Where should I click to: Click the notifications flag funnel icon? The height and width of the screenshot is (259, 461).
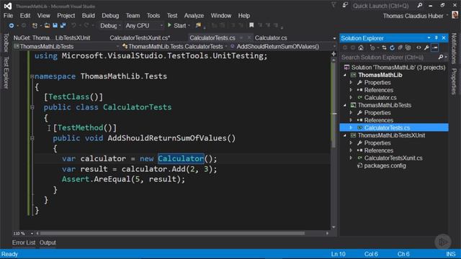pyautogui.click(x=334, y=5)
